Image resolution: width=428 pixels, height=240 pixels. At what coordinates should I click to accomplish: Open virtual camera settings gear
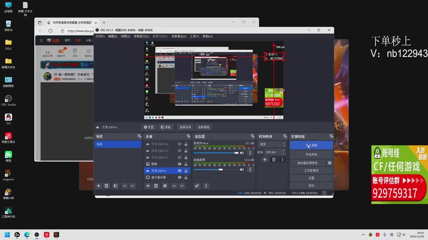click(330, 163)
